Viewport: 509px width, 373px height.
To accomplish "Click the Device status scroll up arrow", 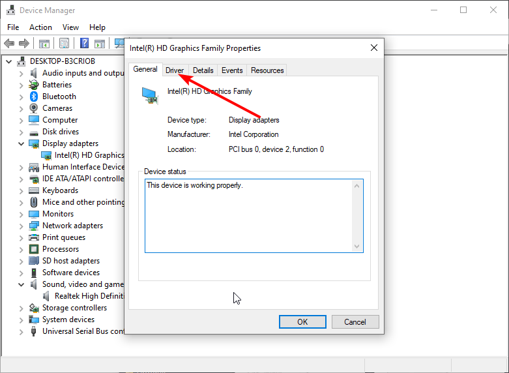I will click(x=356, y=186).
